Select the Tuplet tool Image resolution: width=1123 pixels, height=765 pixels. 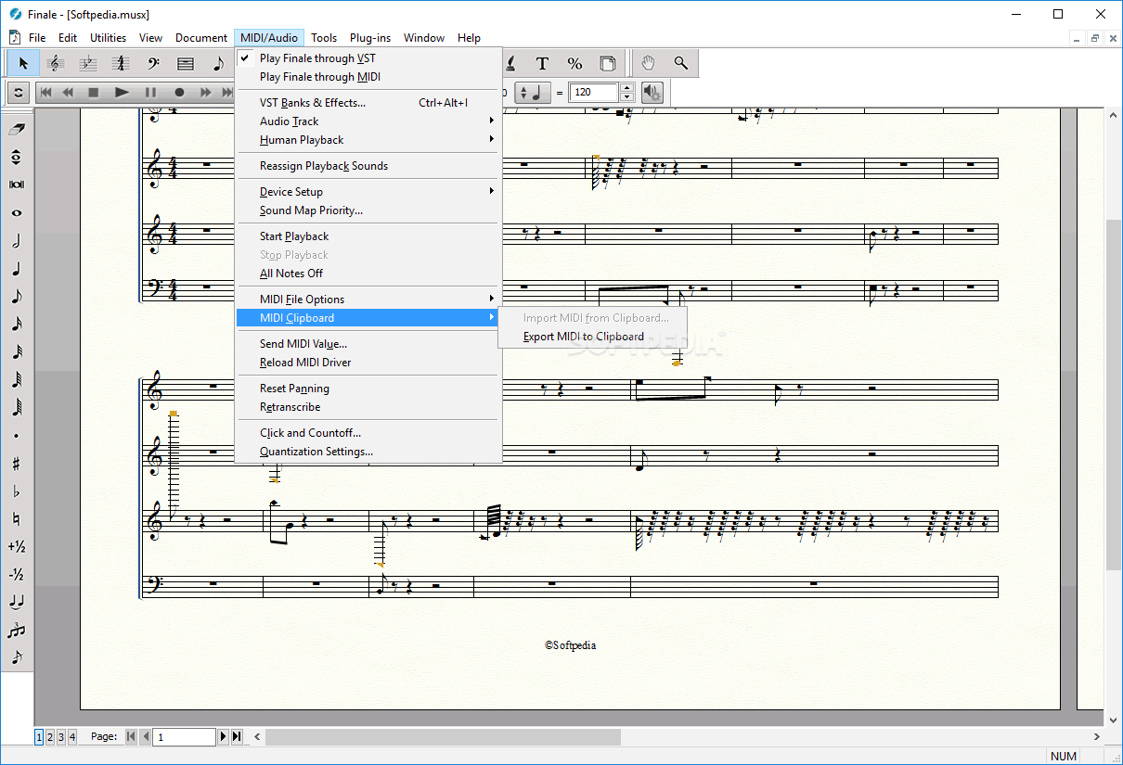(17, 631)
